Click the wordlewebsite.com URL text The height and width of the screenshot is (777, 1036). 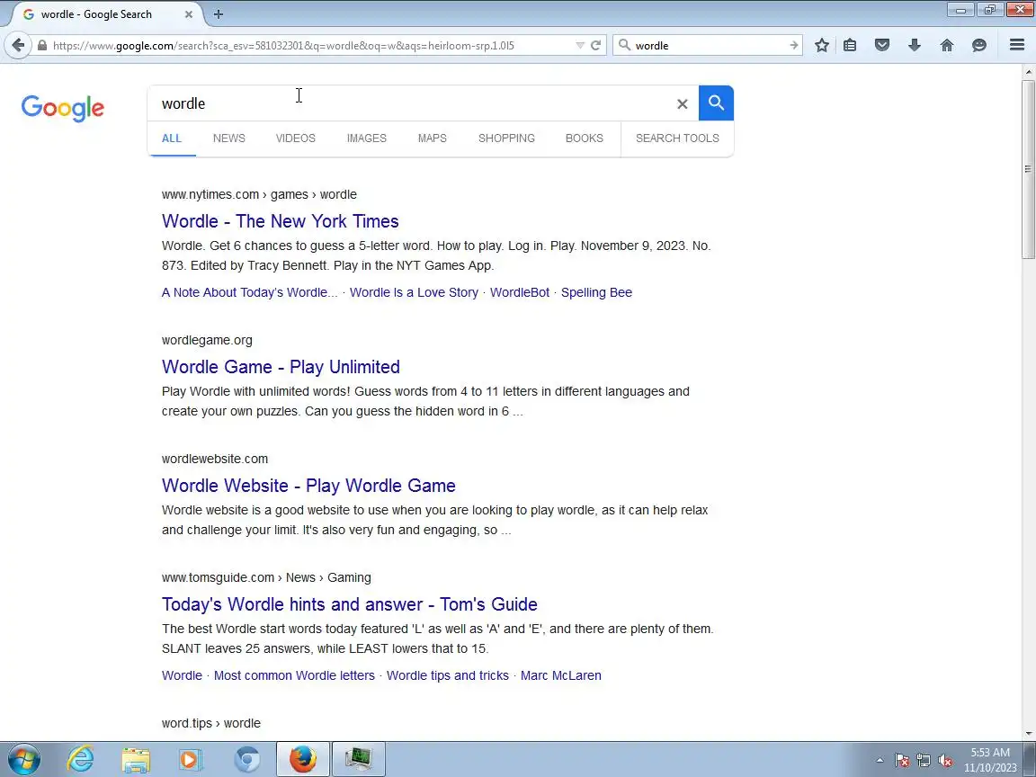[215, 460]
